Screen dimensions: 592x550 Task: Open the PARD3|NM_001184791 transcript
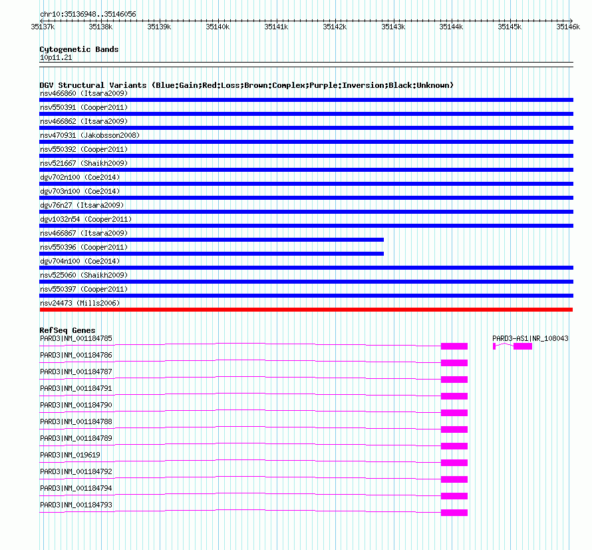pos(76,388)
